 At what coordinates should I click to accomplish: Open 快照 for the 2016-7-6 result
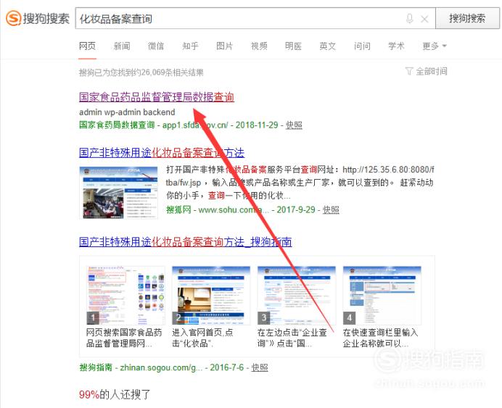[260, 367]
